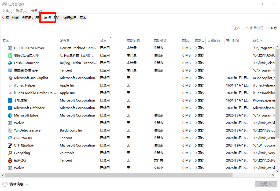Click the Feishu Launcher icon
Screen dimensions: 280x191
pyautogui.click(x=10, y=63)
